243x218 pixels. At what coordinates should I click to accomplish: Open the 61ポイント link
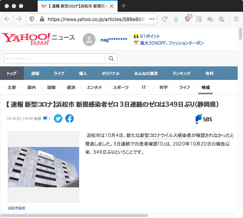tap(150, 36)
